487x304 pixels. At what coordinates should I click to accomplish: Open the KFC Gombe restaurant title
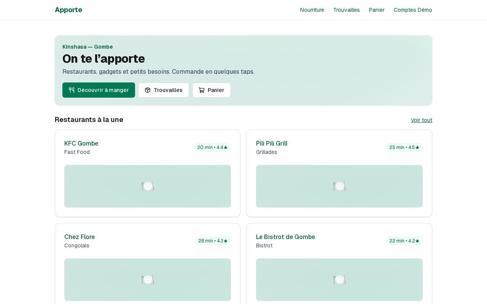pos(81,143)
